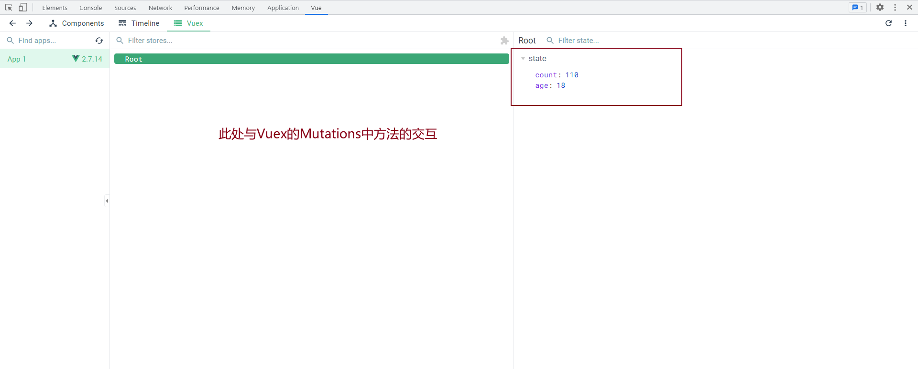Select the Root store entry
Viewport: 918px width, 369px height.
pyautogui.click(x=311, y=59)
